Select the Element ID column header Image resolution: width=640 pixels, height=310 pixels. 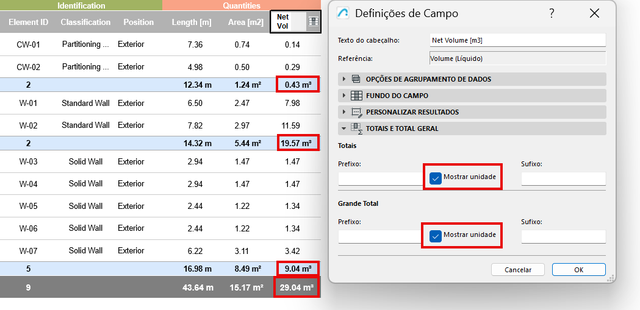[x=29, y=22]
